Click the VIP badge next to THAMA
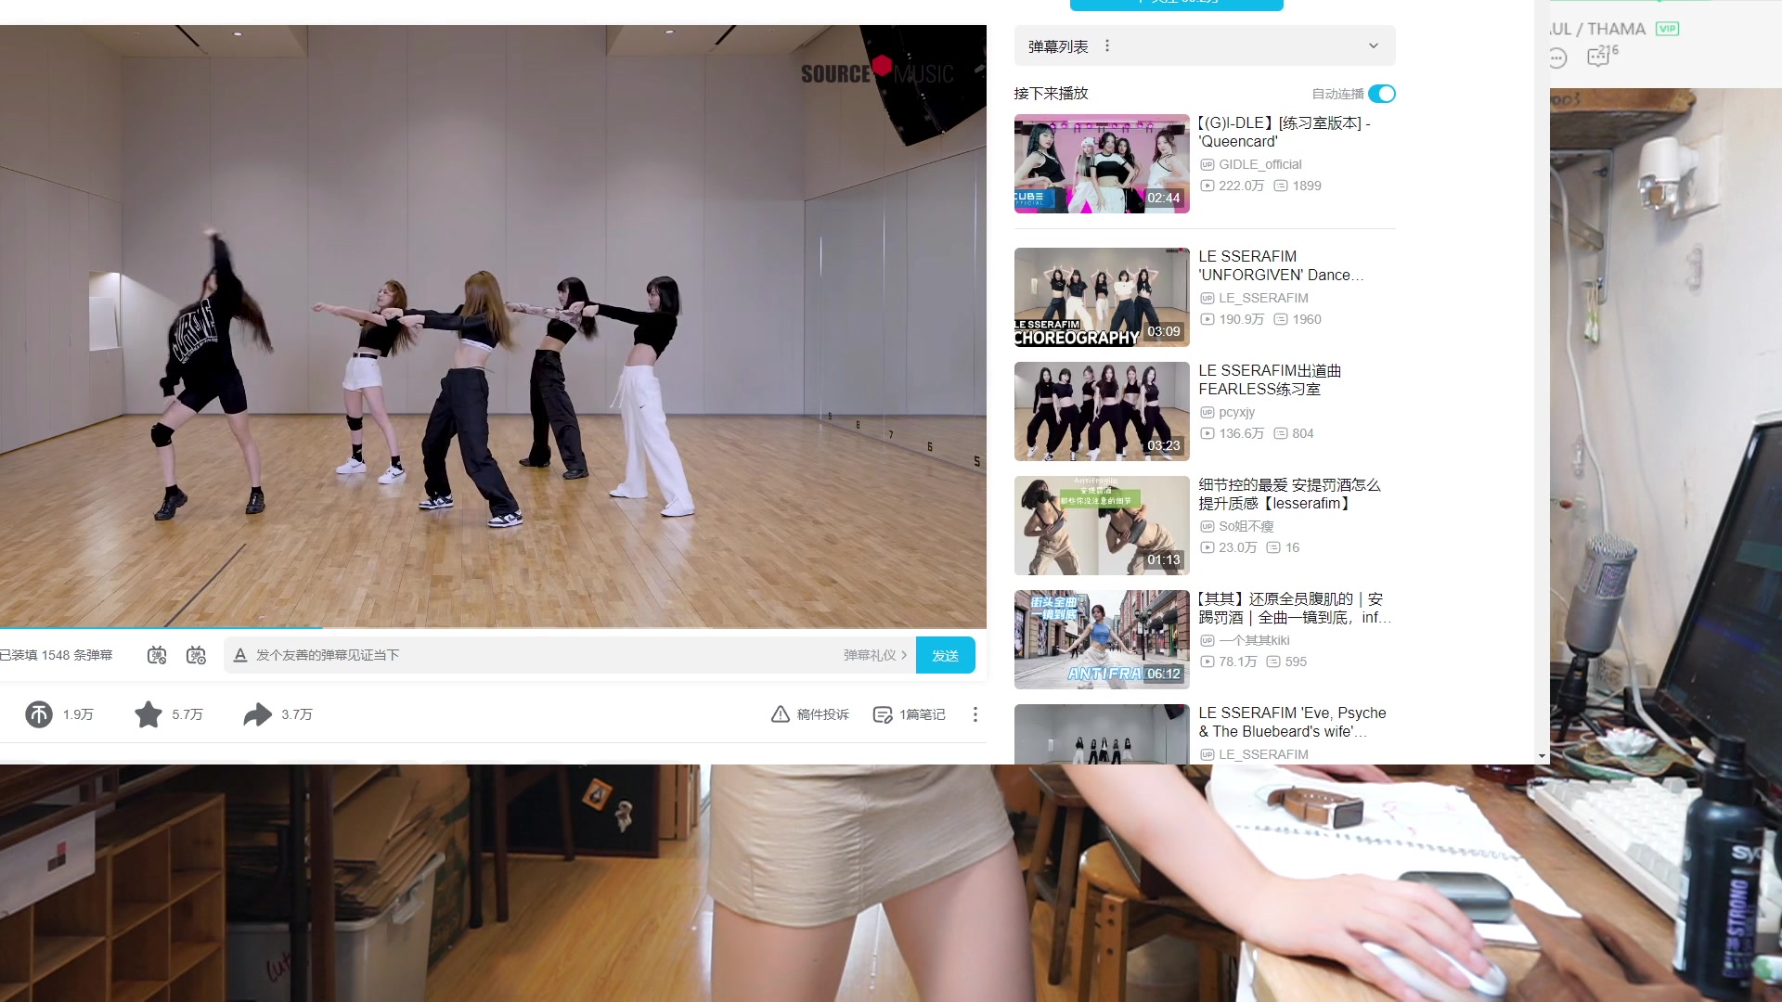1782x1002 pixels. tap(1667, 29)
